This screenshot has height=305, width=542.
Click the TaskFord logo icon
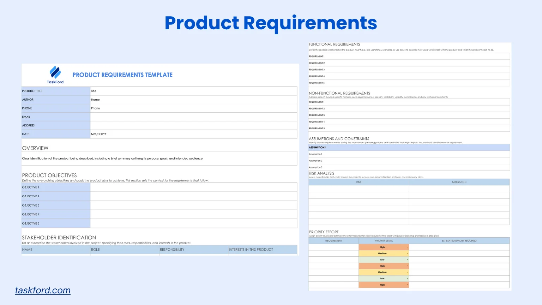55,72
